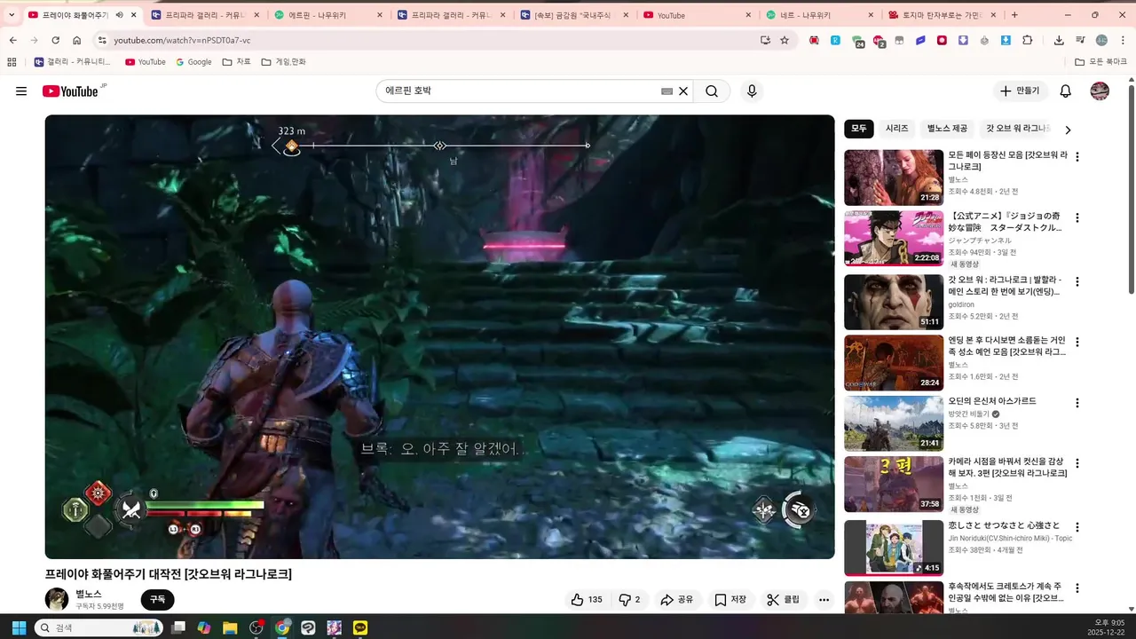This screenshot has width=1136, height=639.
Task: Open the 카메라 시점을 바꿔서 video thumbnail
Action: [894, 485]
